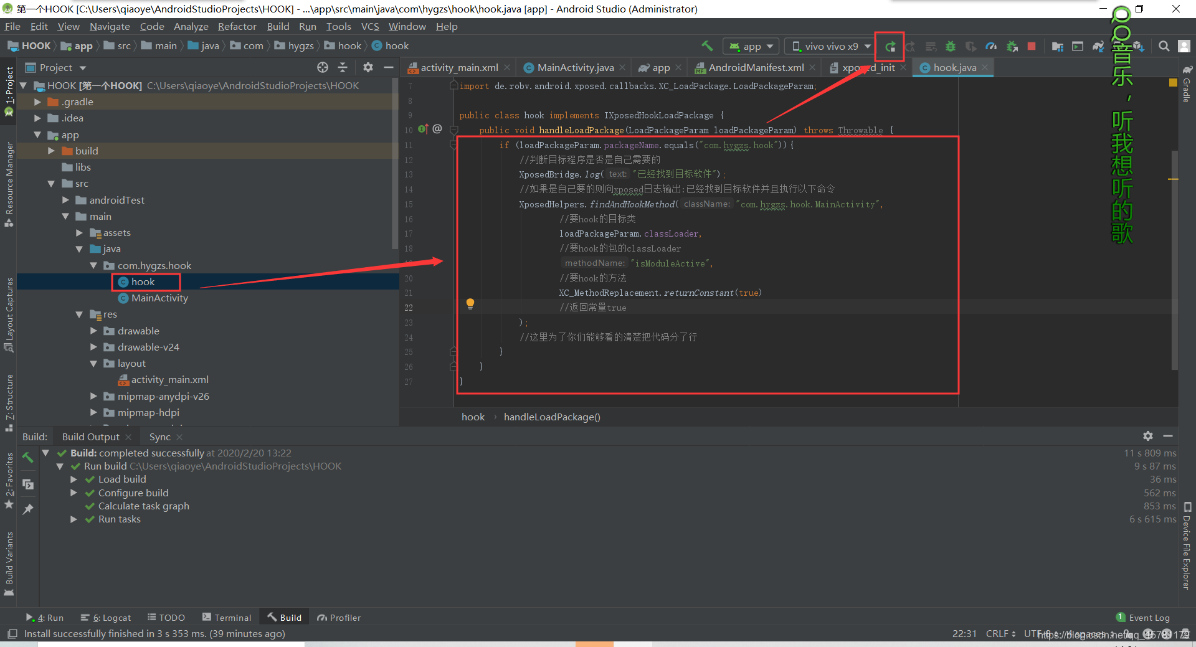Click status bar tool window toggle icon
The width and height of the screenshot is (1196, 647).
[x=12, y=634]
